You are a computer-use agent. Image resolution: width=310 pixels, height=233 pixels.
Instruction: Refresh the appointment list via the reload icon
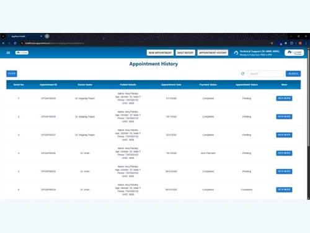pyautogui.click(x=242, y=73)
